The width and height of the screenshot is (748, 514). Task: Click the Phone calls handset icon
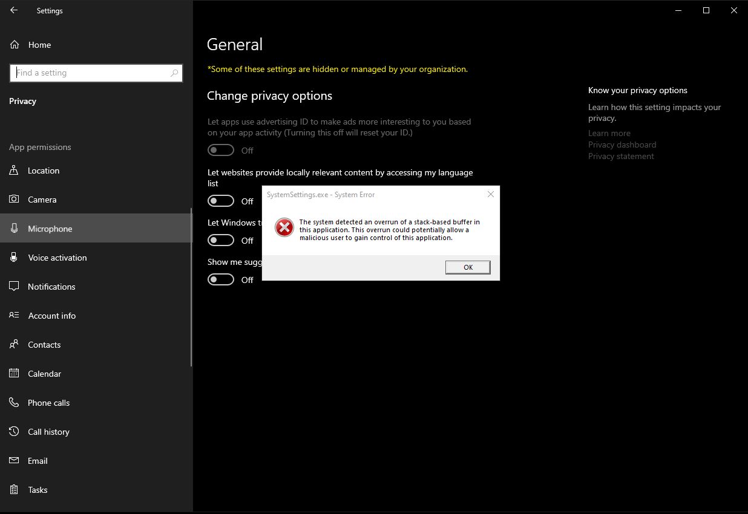coord(14,403)
